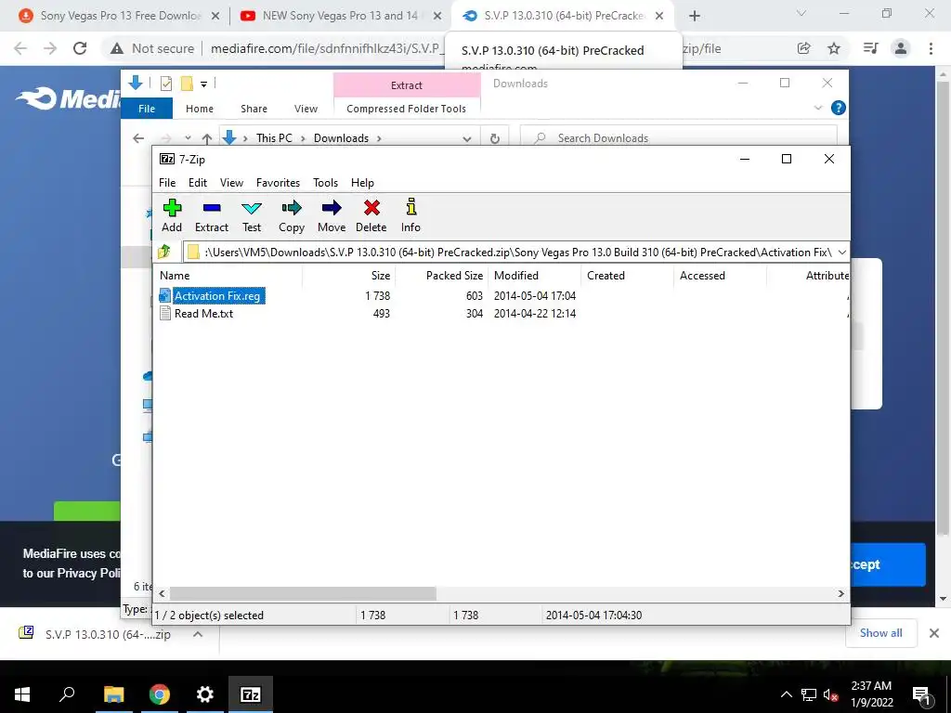The height and width of the screenshot is (713, 951).
Task: Open the 7-Zip File menu
Action: tap(167, 183)
